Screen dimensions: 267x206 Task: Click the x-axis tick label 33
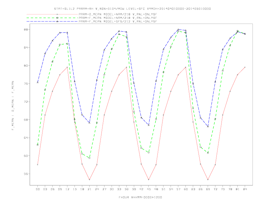point(119,189)
